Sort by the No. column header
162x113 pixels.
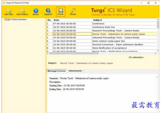pos(49,20)
